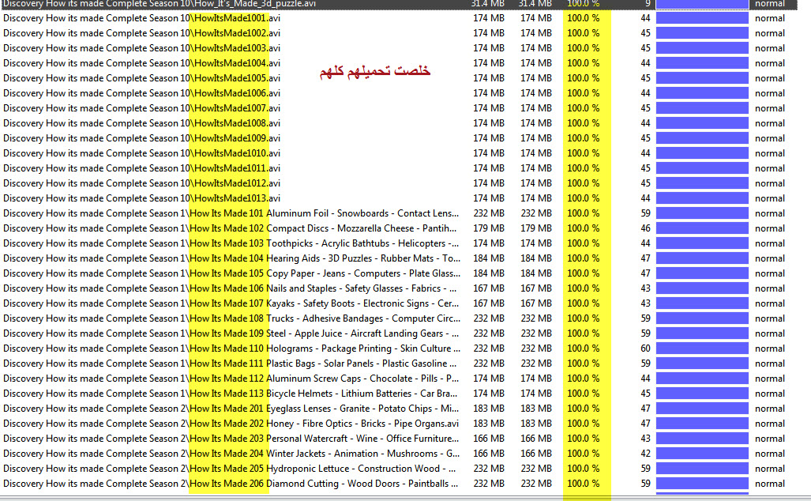Pick How Its Made 106 Nails and Staples
The height and width of the screenshot is (501, 811).
click(x=230, y=288)
